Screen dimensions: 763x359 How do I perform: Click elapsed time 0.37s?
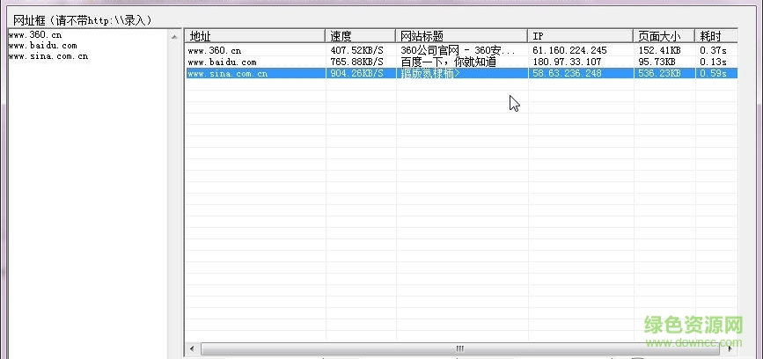click(713, 50)
